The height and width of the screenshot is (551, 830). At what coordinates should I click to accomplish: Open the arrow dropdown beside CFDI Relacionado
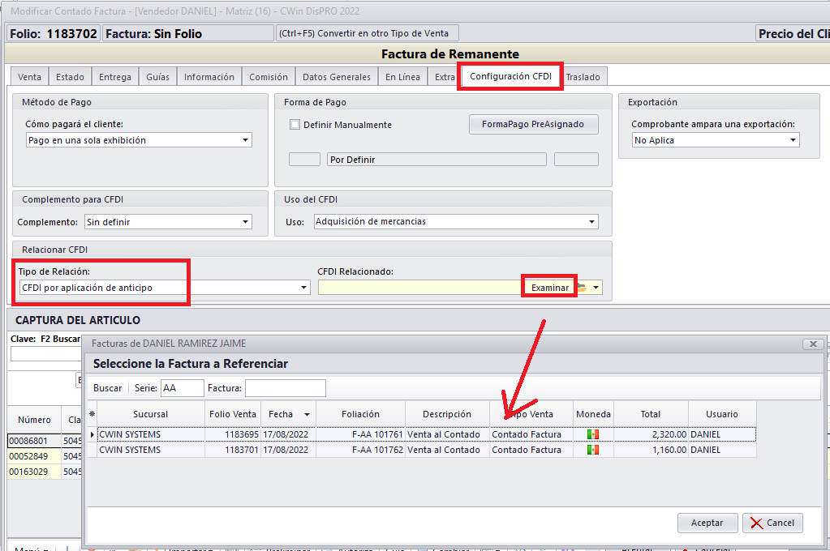pos(596,288)
